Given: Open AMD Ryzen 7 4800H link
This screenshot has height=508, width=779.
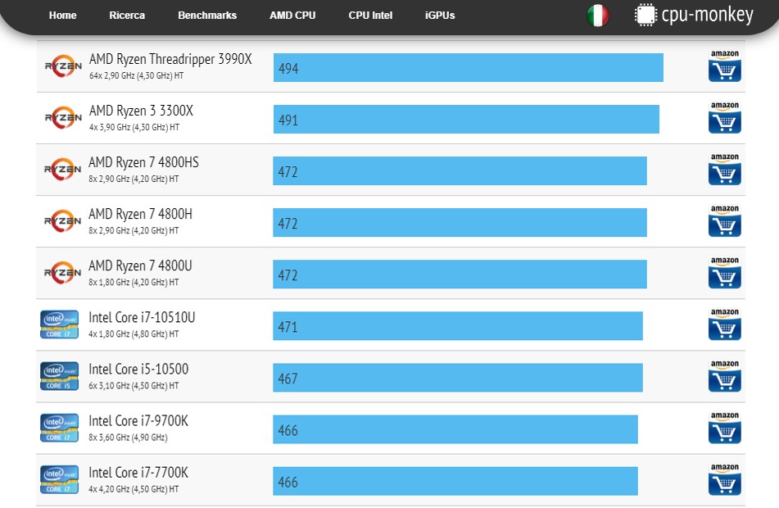Looking at the screenshot, I should [141, 214].
